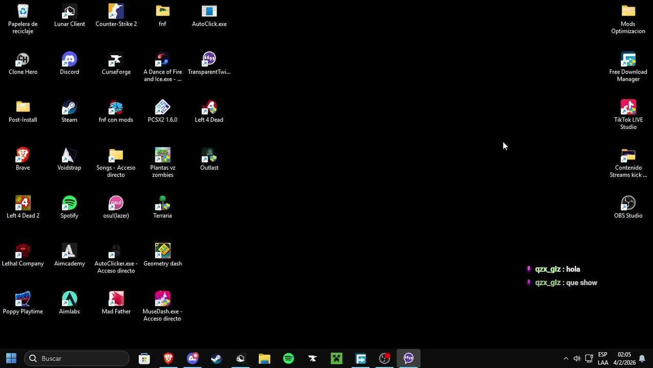653x368 pixels.
Task: Click the Plantas vz zombies icon
Action: [x=162, y=163]
